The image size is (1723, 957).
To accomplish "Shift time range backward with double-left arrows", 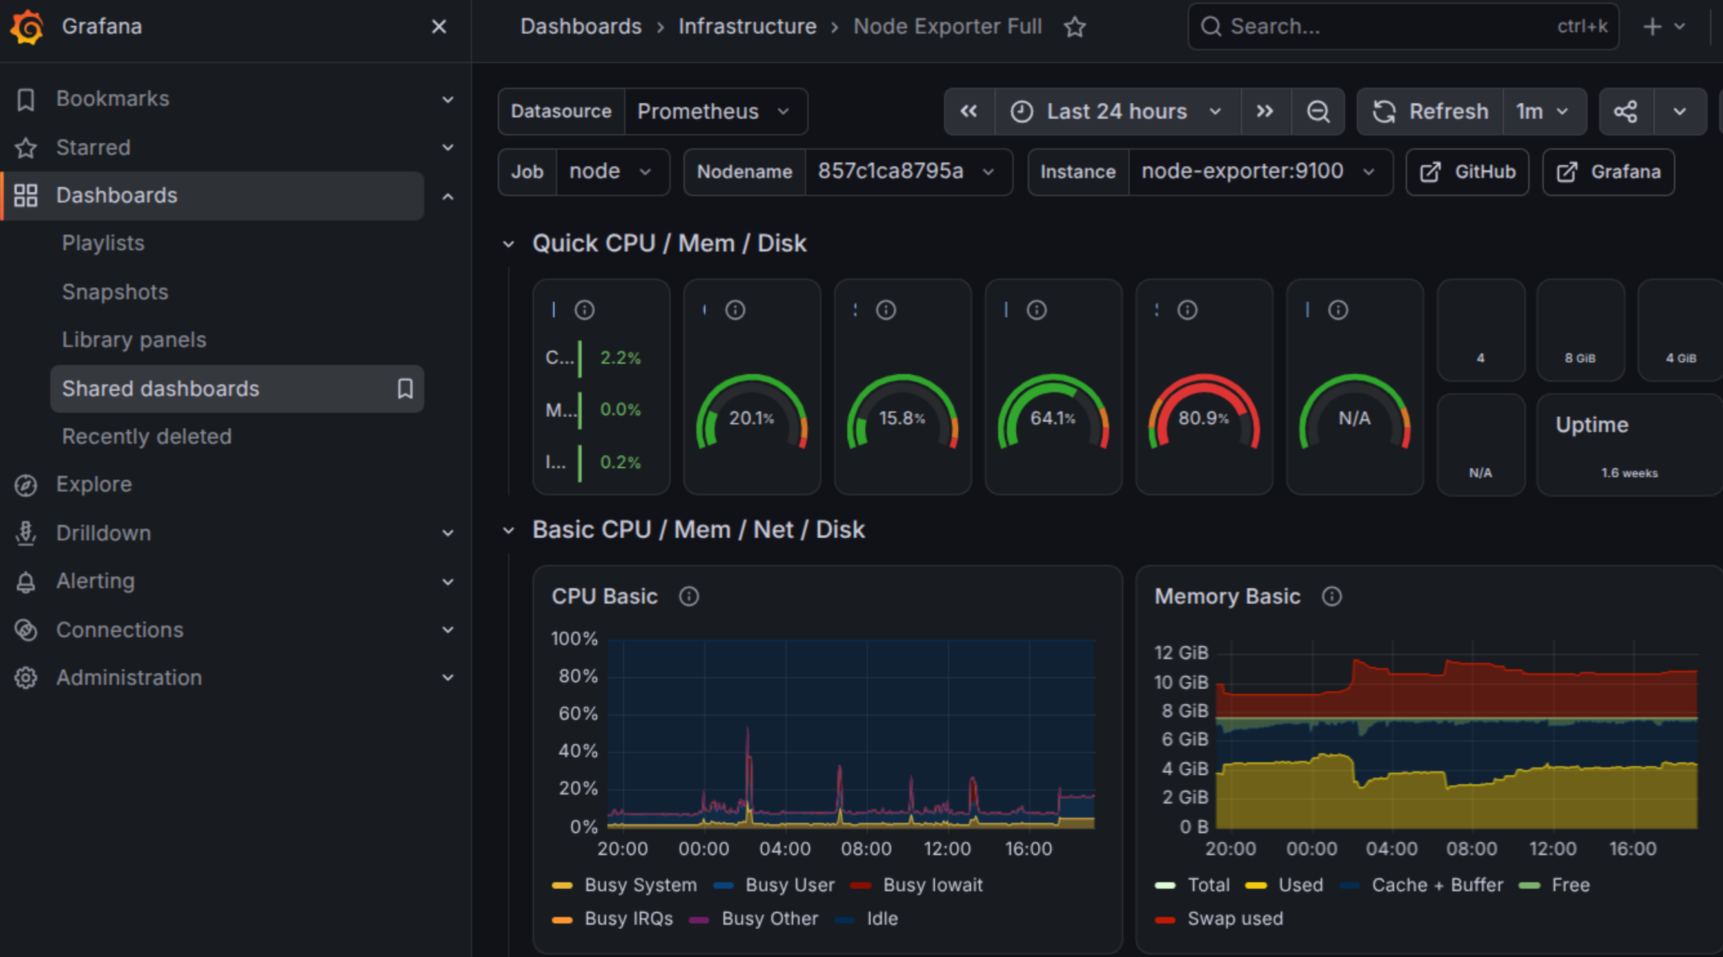I will tap(969, 112).
